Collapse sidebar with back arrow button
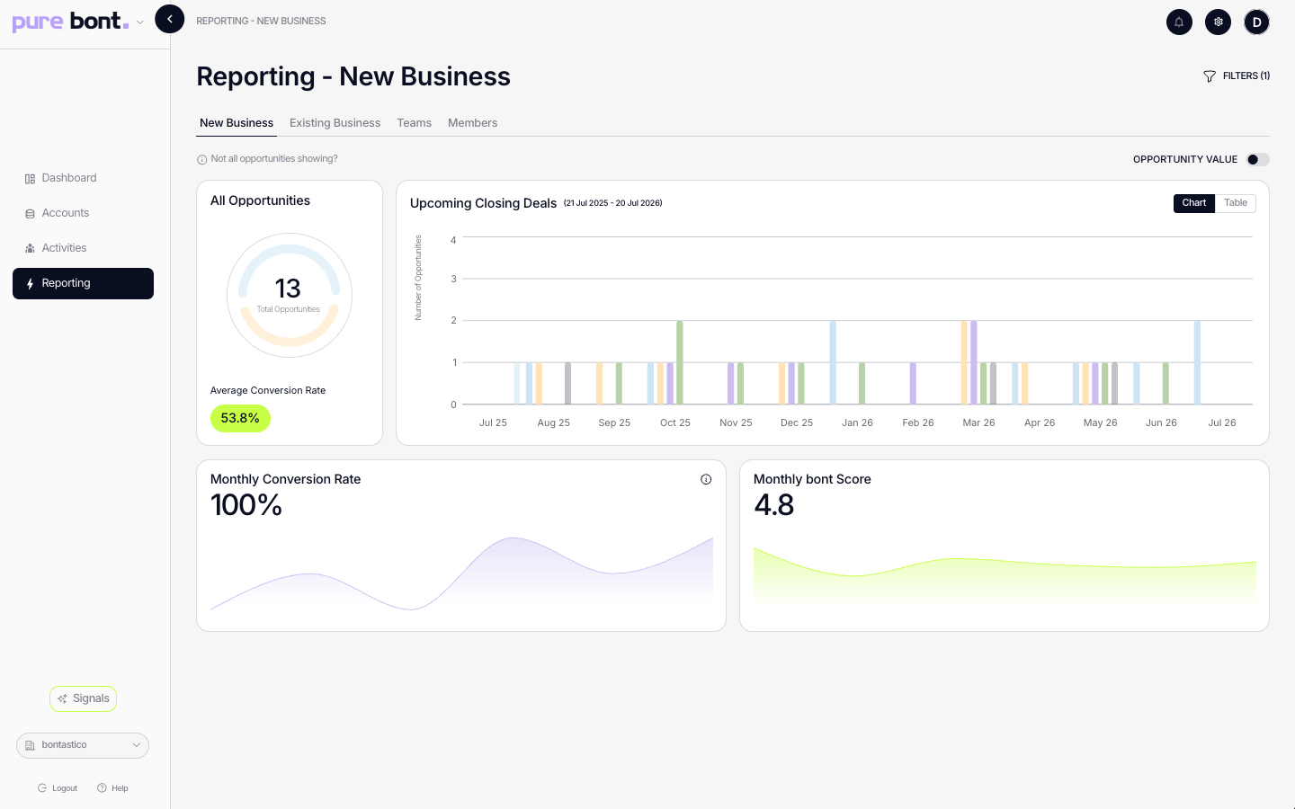Viewport: 1295px width, 809px height. [x=169, y=19]
